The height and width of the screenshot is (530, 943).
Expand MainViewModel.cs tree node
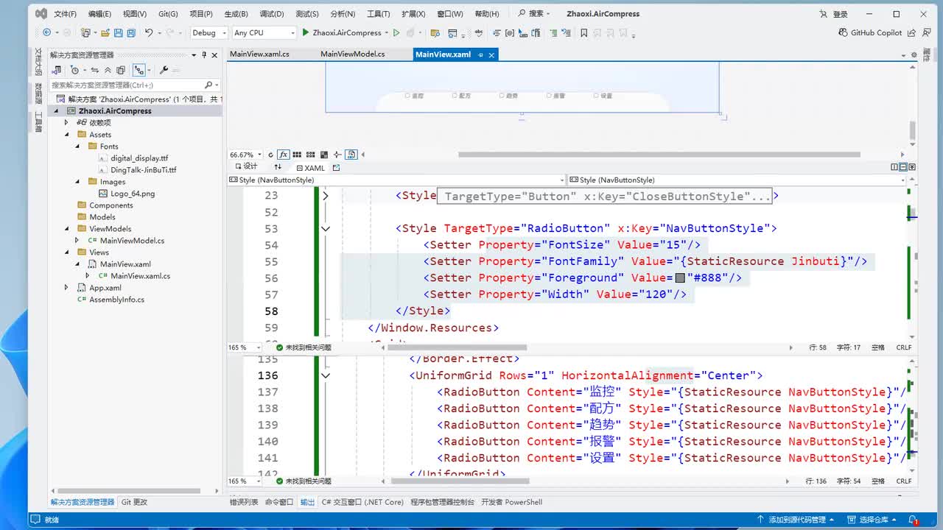tap(77, 241)
